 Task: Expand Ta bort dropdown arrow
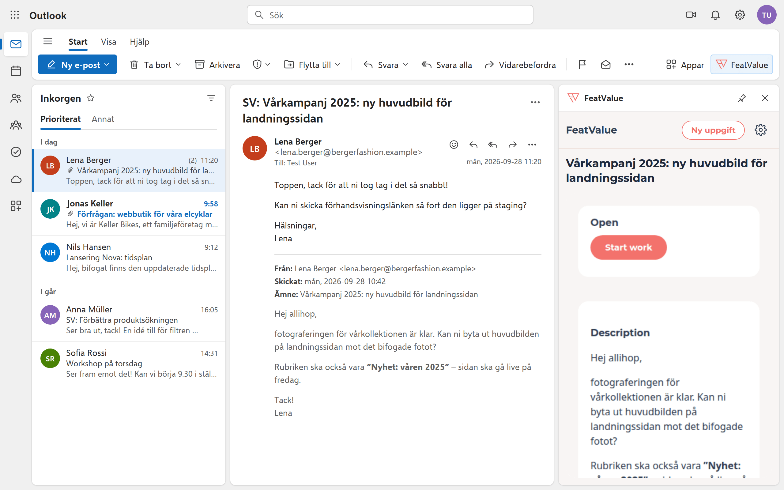tap(178, 65)
